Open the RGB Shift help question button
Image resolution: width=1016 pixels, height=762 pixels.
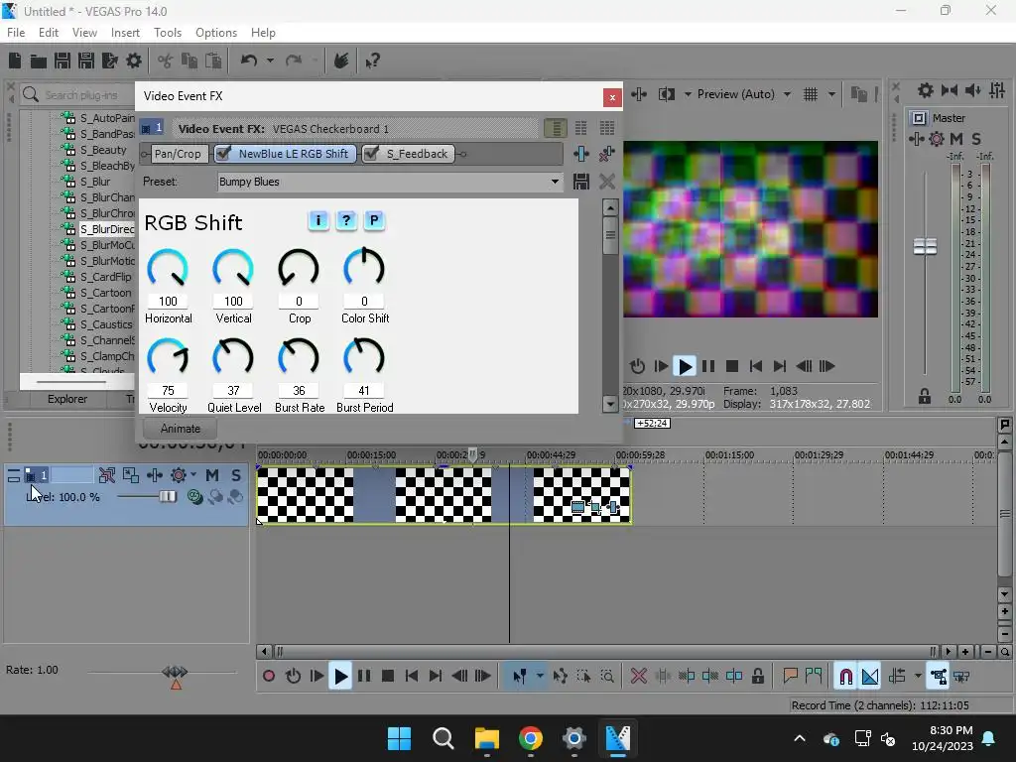pos(346,220)
